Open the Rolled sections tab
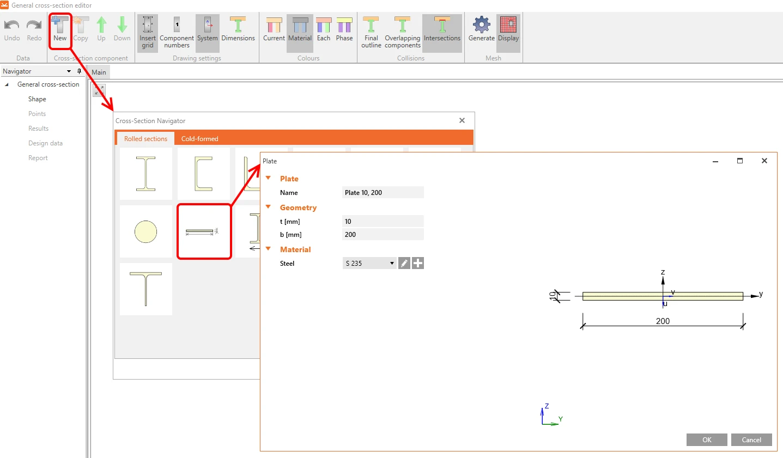 (145, 139)
